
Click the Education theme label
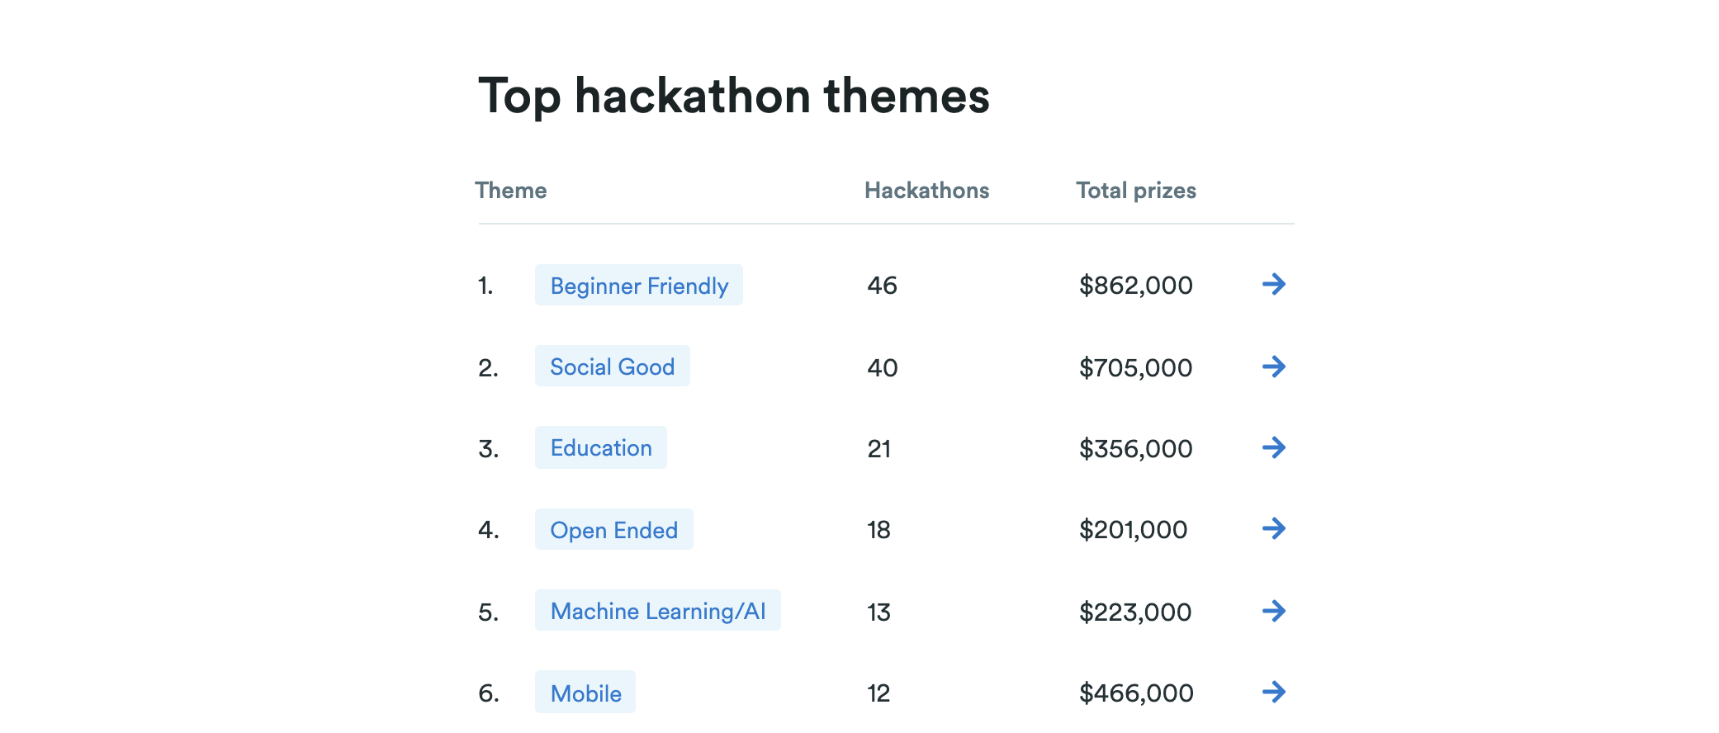(x=600, y=448)
